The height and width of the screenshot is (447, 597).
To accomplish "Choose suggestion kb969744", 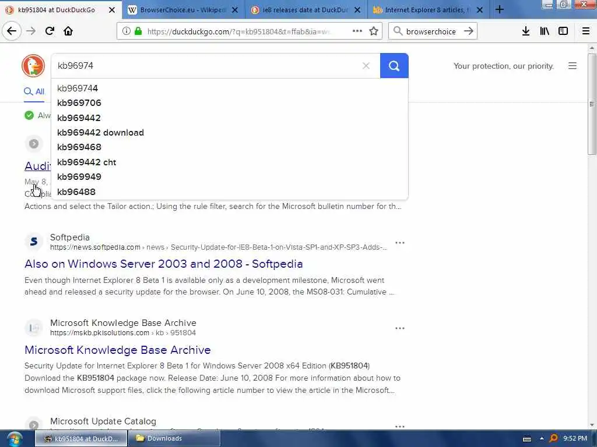I will (230, 88).
